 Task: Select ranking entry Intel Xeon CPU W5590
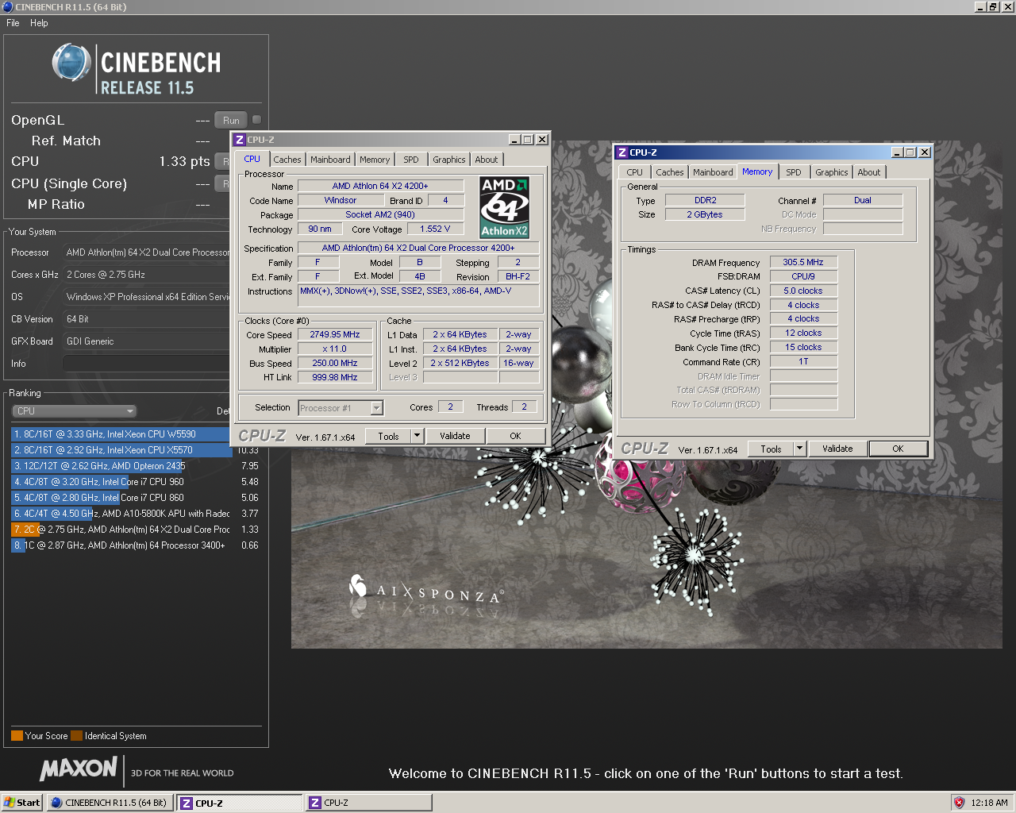tap(121, 434)
